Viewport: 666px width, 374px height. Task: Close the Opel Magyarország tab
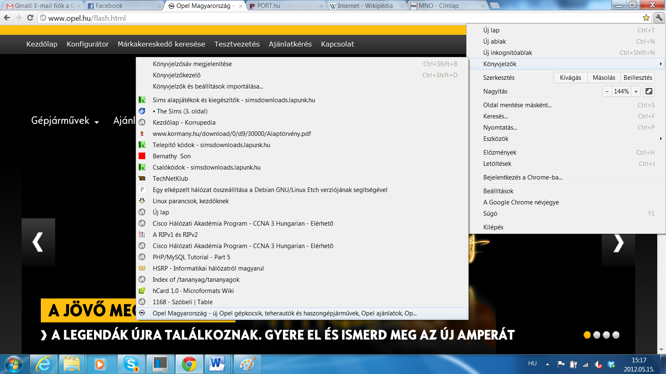point(241,6)
